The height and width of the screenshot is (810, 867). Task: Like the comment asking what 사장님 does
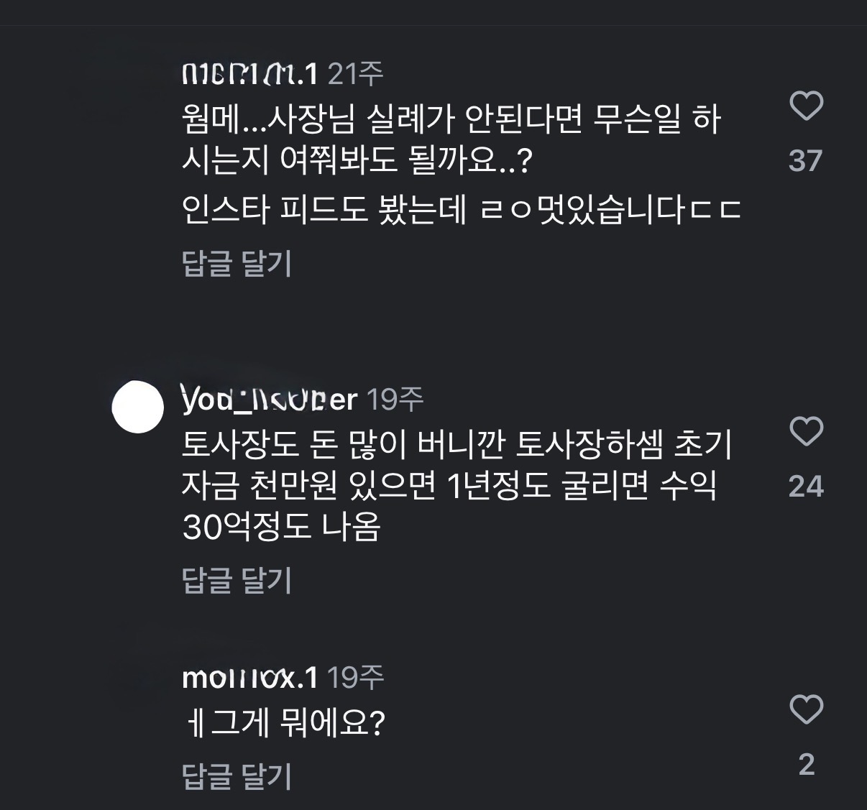tap(806, 106)
